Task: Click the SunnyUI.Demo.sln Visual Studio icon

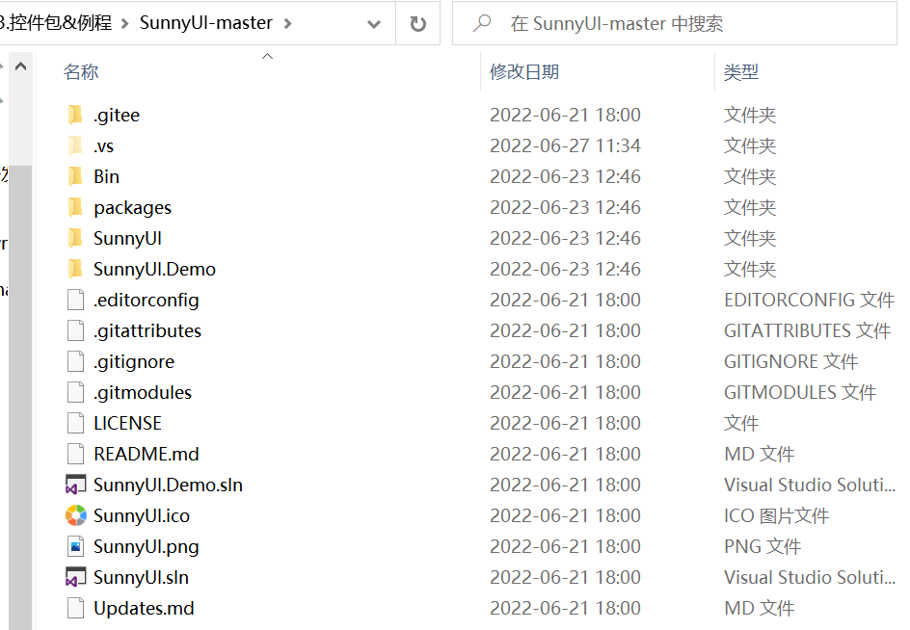Action: point(75,485)
